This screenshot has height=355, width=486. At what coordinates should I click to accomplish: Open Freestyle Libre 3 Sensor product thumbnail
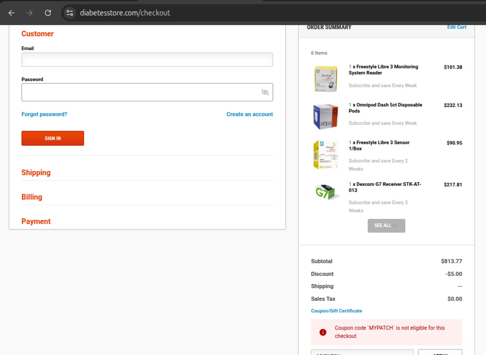(326, 155)
